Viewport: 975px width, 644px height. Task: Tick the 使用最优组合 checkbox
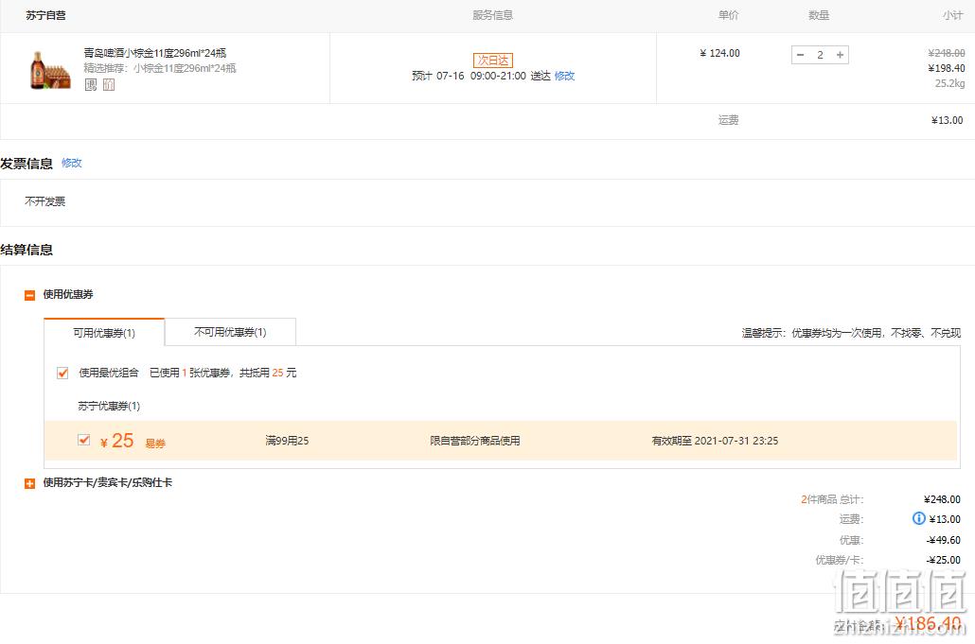click(62, 373)
